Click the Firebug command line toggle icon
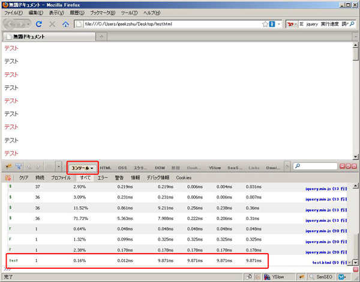The image size is (360, 282). coord(49,167)
